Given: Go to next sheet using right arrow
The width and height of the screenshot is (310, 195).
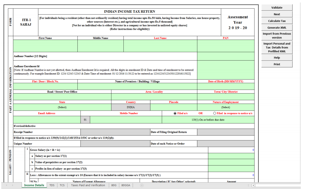Looking at the screenshot, I should (x=12, y=185).
